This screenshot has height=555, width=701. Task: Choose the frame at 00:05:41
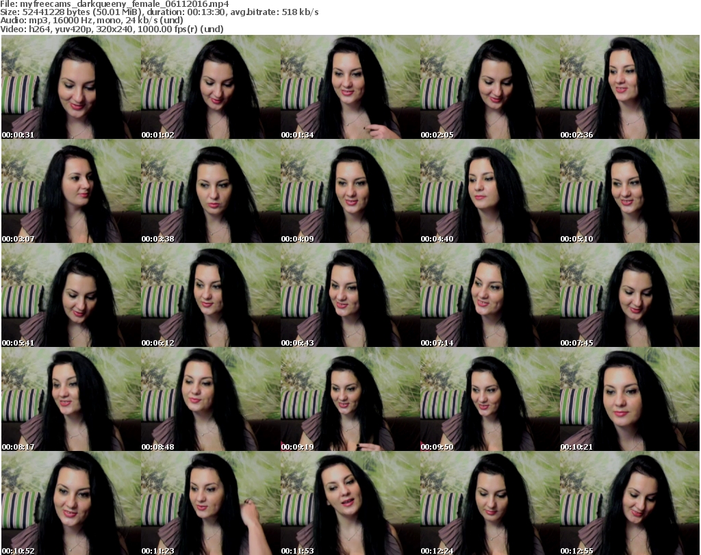pos(71,296)
